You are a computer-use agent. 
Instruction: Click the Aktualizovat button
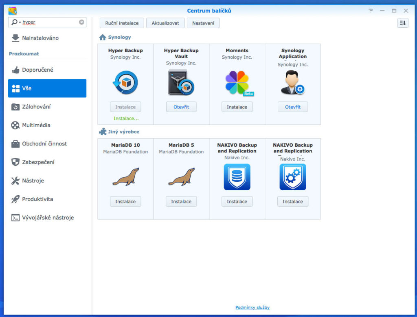coord(165,23)
